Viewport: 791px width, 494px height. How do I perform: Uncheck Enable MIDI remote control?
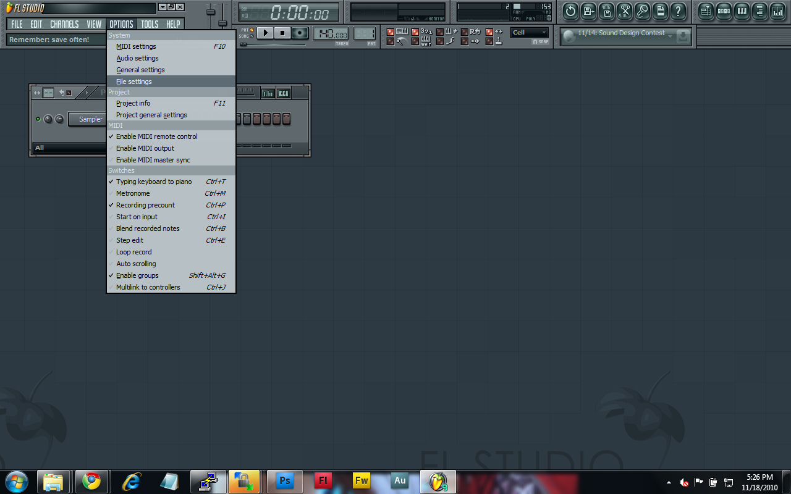click(x=156, y=136)
